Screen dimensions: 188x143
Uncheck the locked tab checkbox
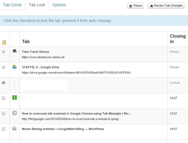click(x=4, y=83)
